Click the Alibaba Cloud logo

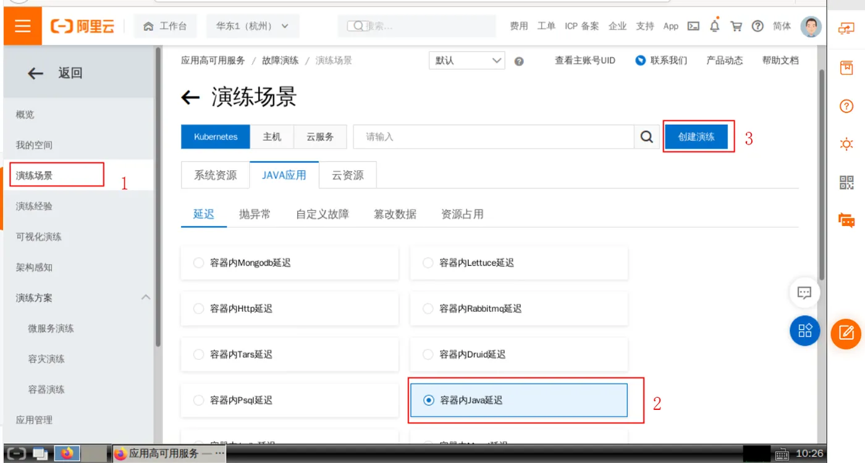point(82,26)
